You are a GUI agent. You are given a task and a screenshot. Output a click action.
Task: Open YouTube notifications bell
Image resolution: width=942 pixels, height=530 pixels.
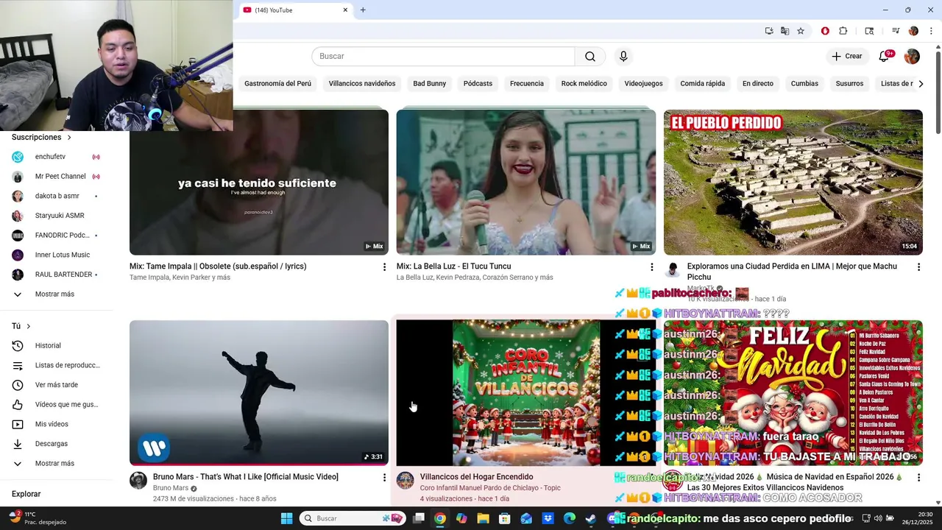pos(885,57)
